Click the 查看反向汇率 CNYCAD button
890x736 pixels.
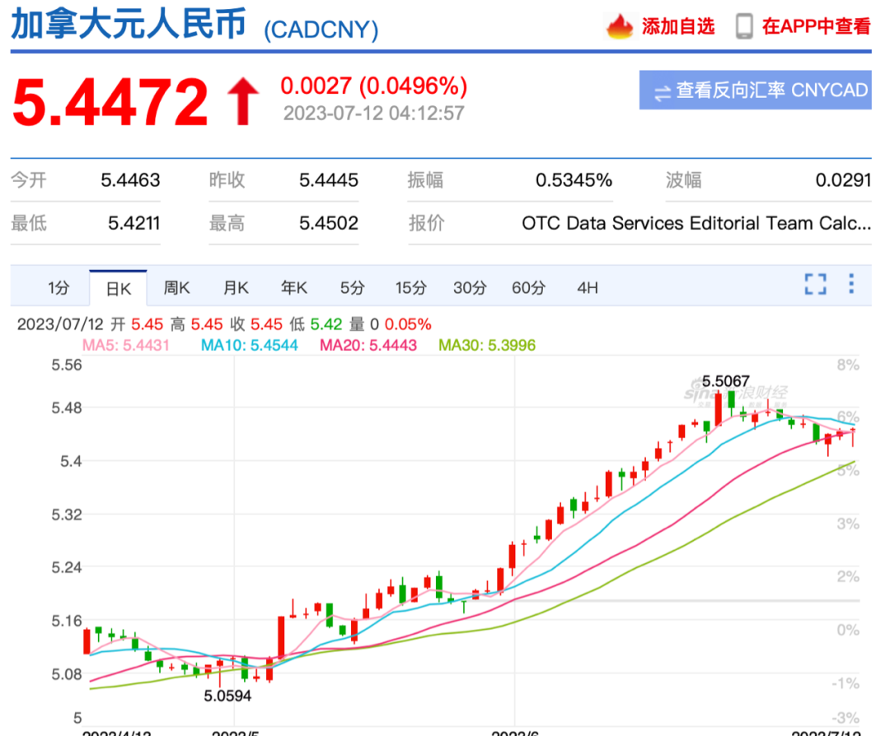point(755,91)
